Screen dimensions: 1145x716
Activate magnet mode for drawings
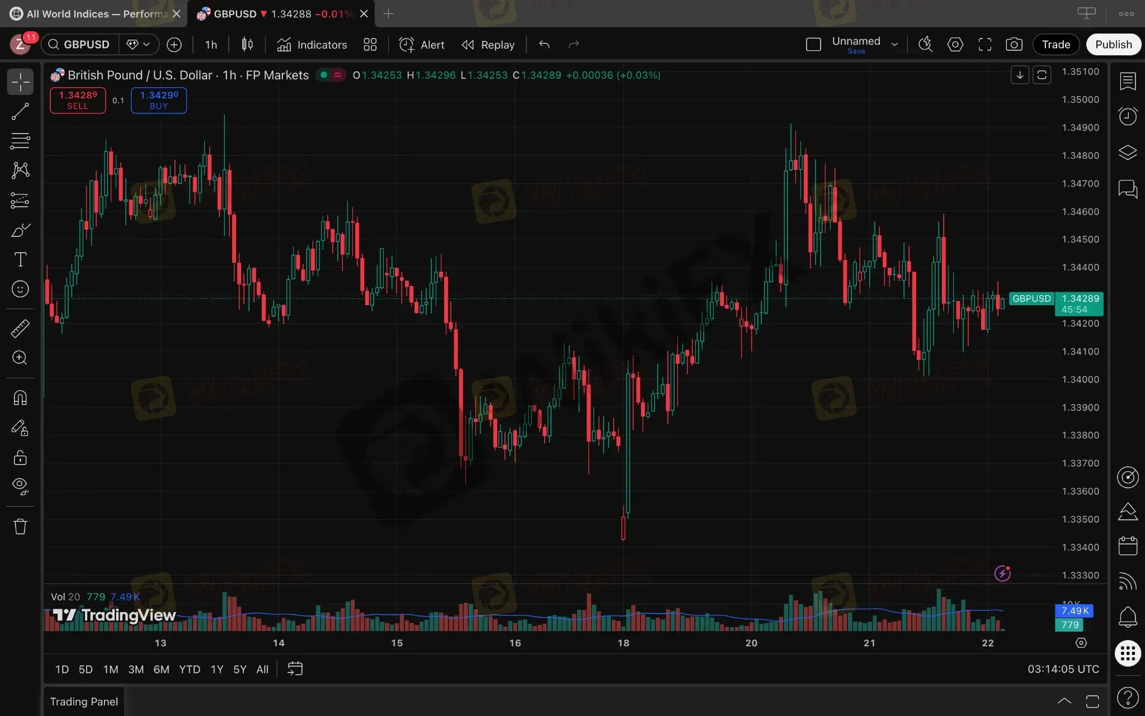(x=20, y=398)
